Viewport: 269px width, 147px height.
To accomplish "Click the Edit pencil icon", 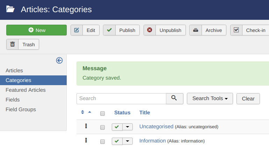I will 77,30.
